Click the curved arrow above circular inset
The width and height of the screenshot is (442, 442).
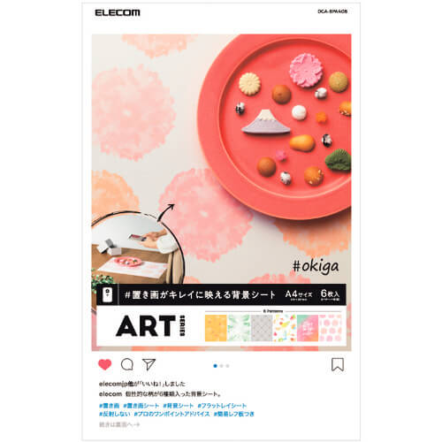(x=166, y=211)
